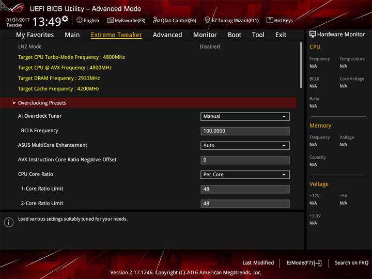Click the MyFavorite list icon
The image size is (372, 279).
(110, 20)
